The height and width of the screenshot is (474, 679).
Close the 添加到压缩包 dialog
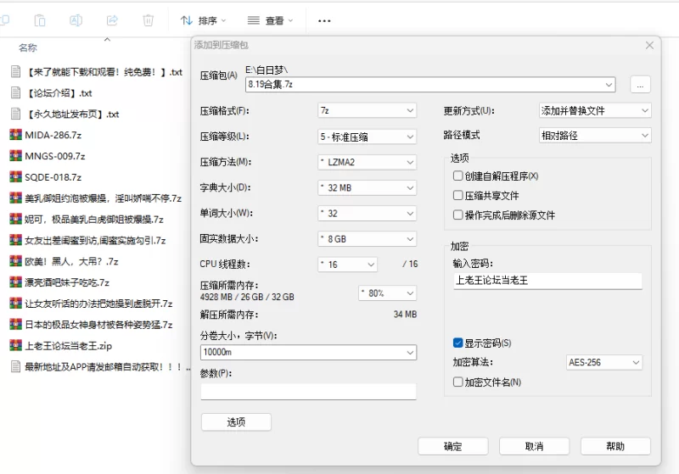649,46
